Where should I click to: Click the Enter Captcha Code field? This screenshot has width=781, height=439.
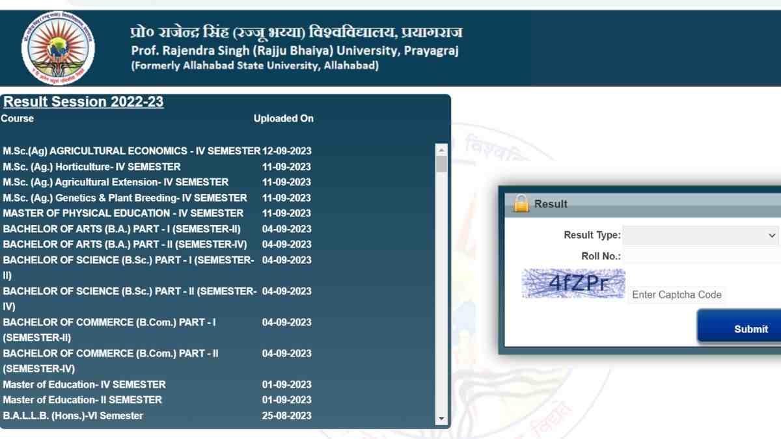click(x=677, y=295)
